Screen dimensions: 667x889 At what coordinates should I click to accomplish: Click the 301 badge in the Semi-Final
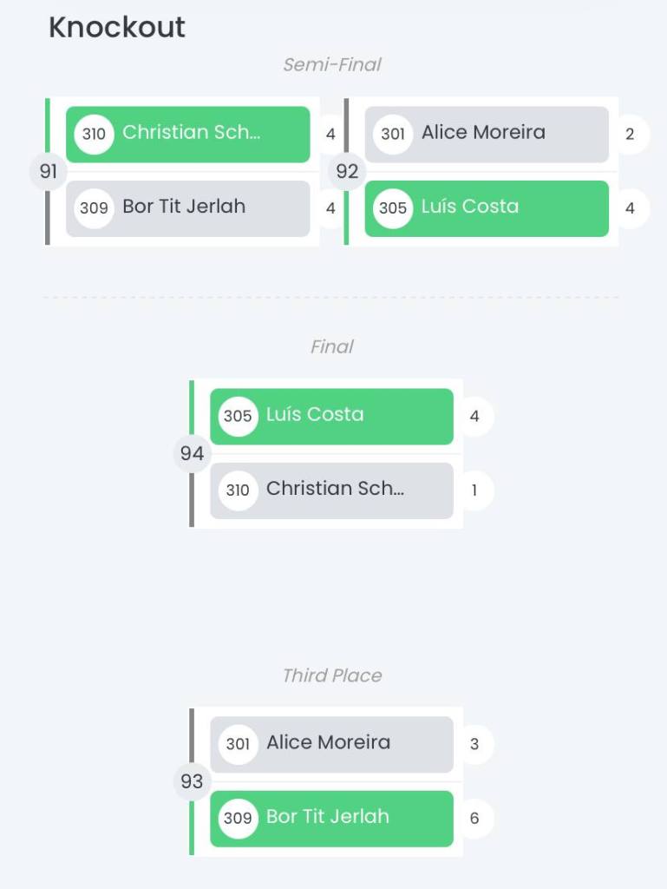point(393,135)
